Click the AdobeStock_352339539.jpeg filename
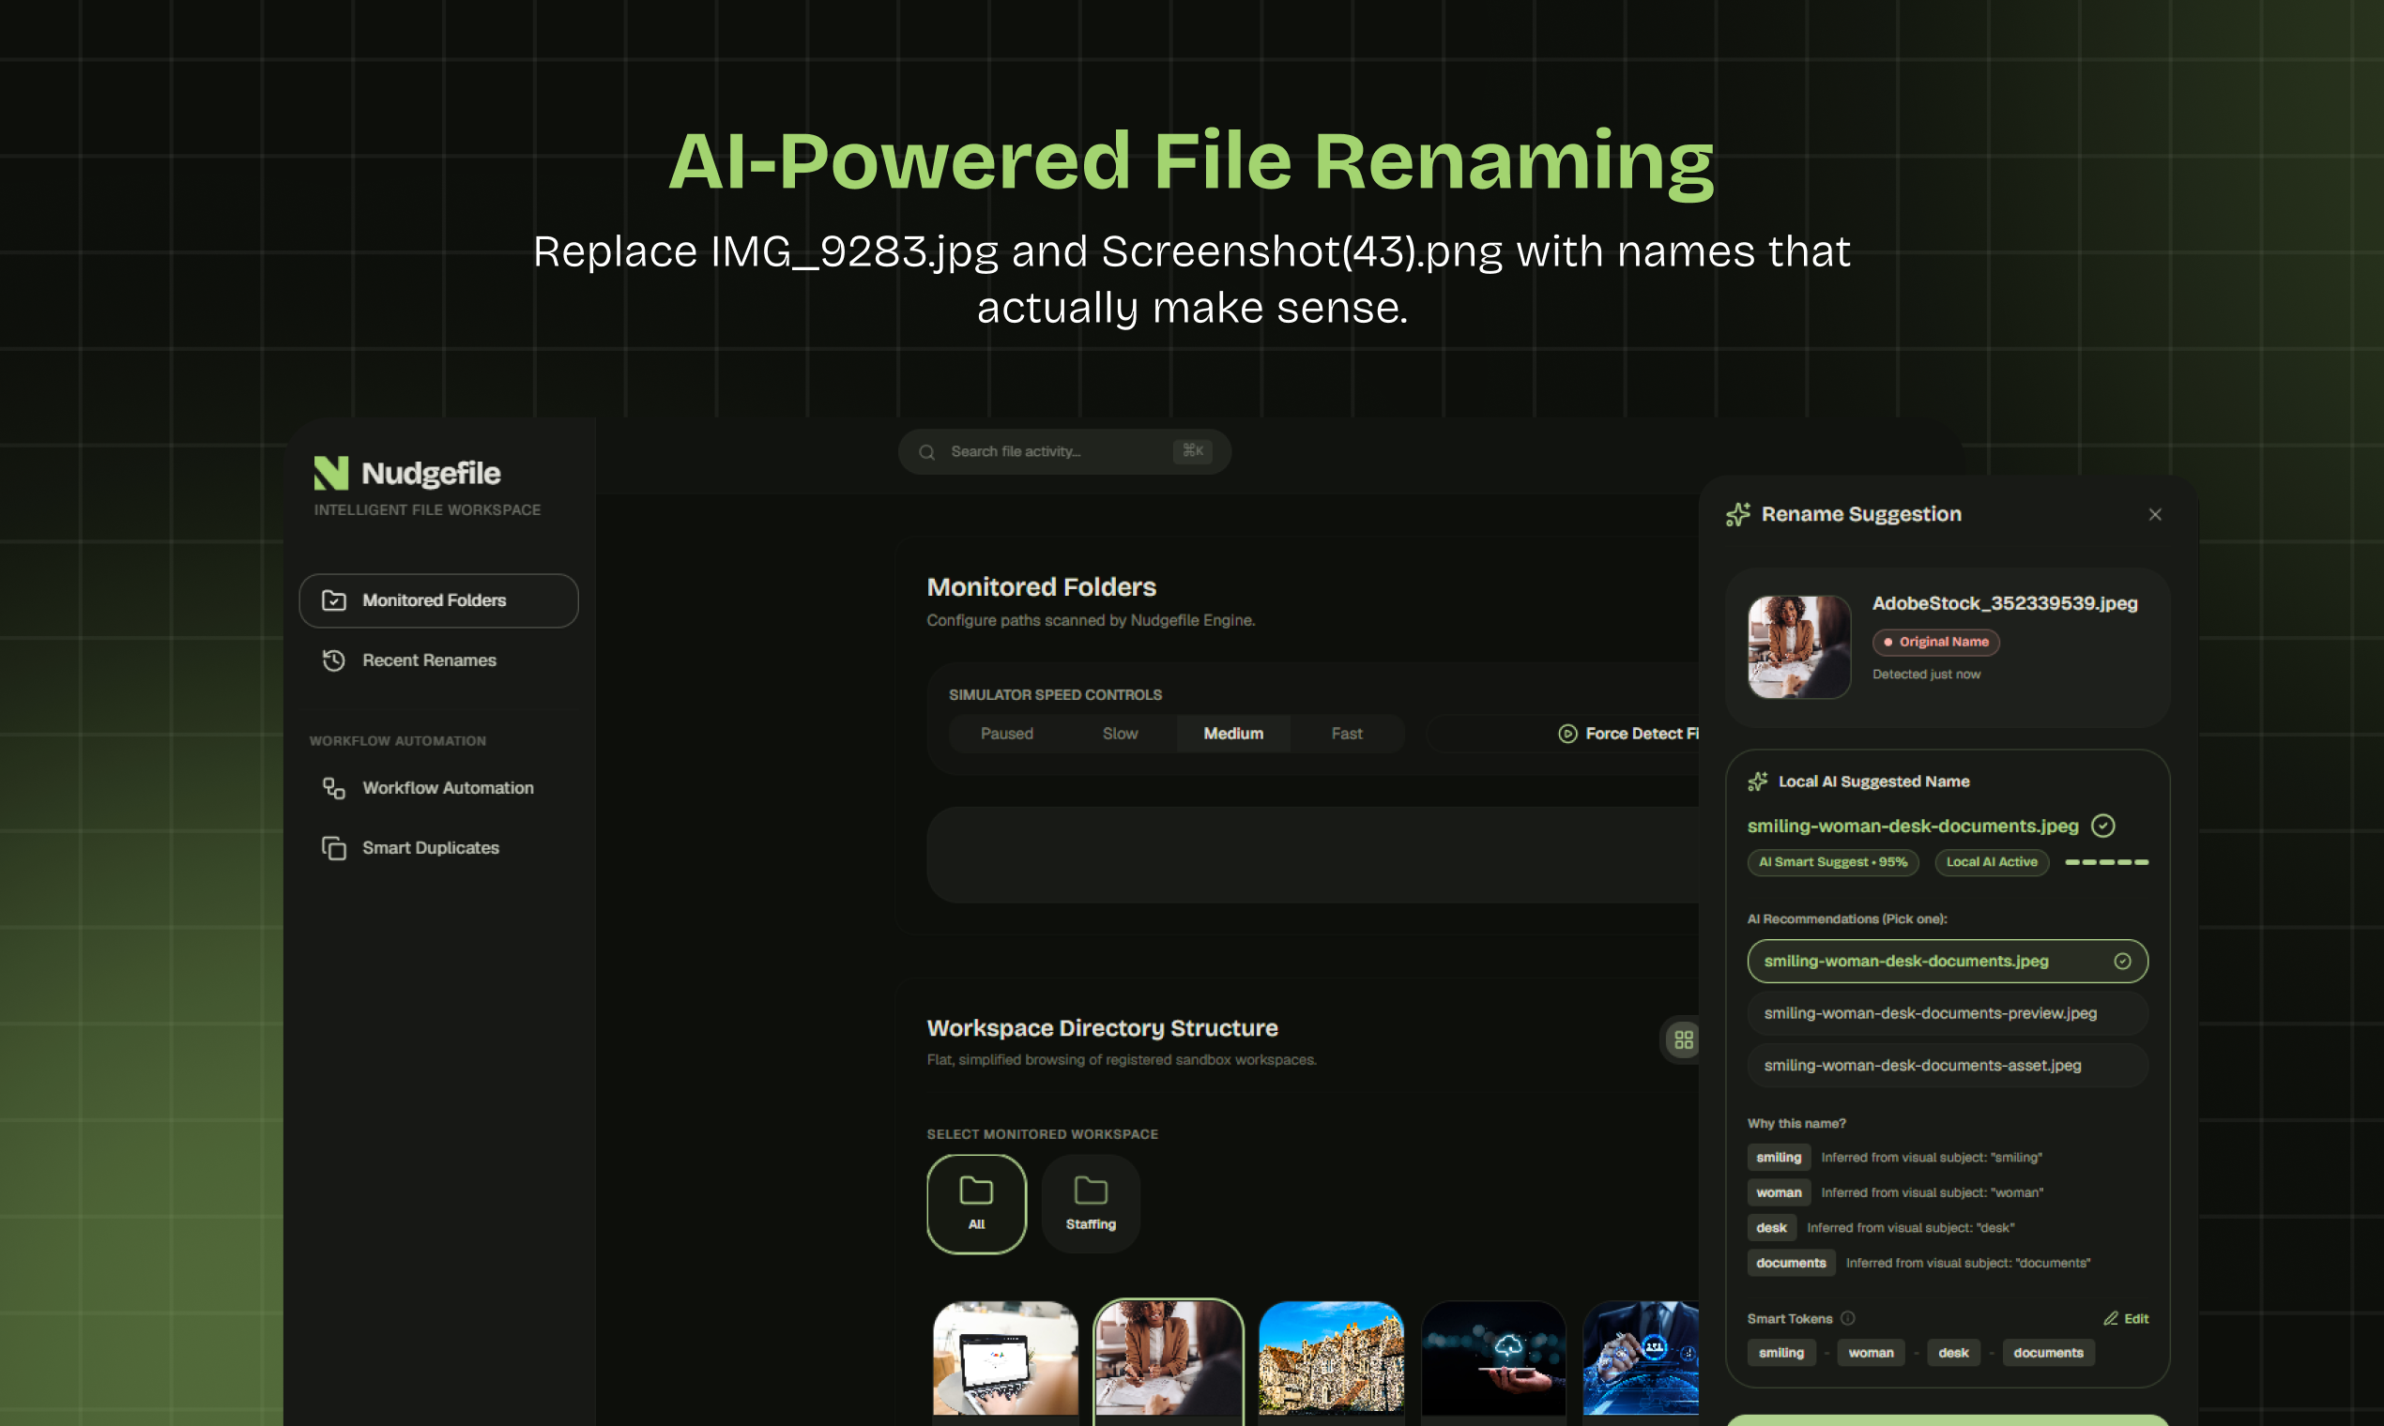The width and height of the screenshot is (2384, 1426). (x=2004, y=603)
